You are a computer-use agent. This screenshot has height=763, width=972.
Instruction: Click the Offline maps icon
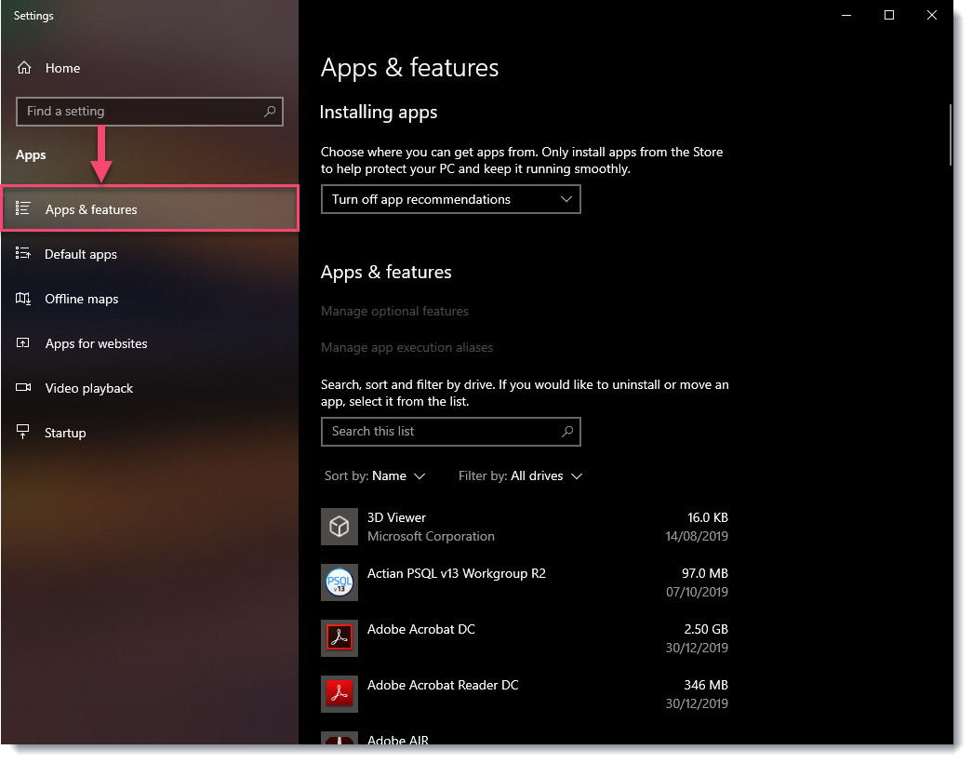point(23,299)
